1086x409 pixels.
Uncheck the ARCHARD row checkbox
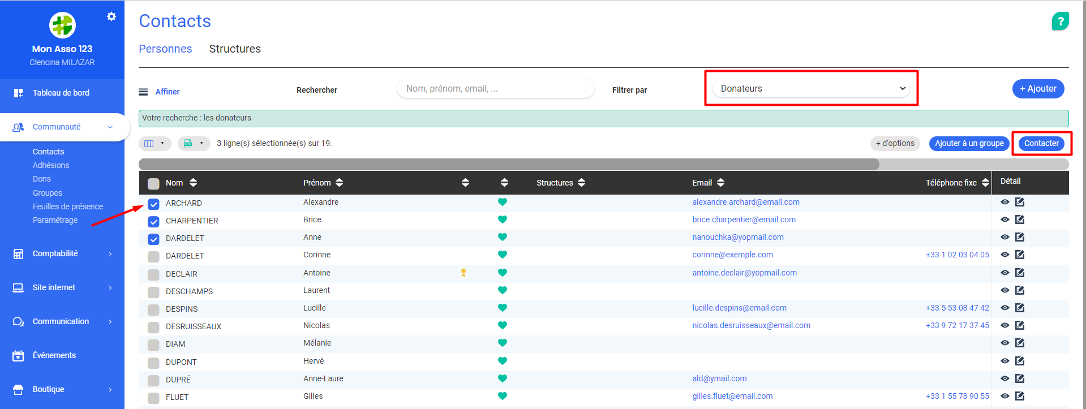coord(153,204)
